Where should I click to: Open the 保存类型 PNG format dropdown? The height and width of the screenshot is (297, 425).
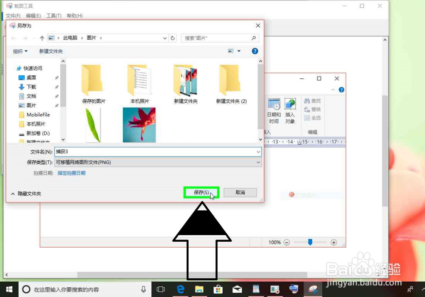coord(258,162)
